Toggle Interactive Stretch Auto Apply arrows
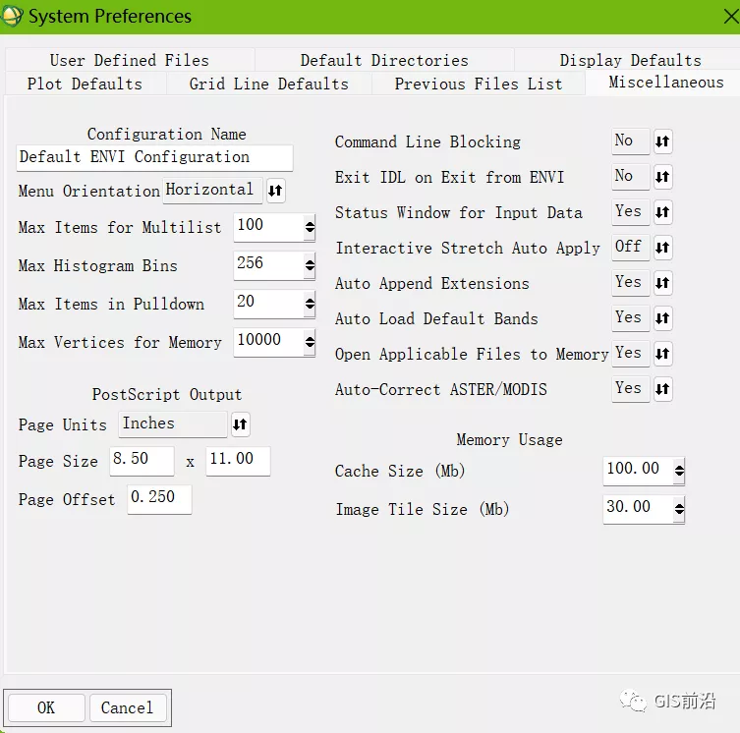The width and height of the screenshot is (740, 733). pos(662,248)
